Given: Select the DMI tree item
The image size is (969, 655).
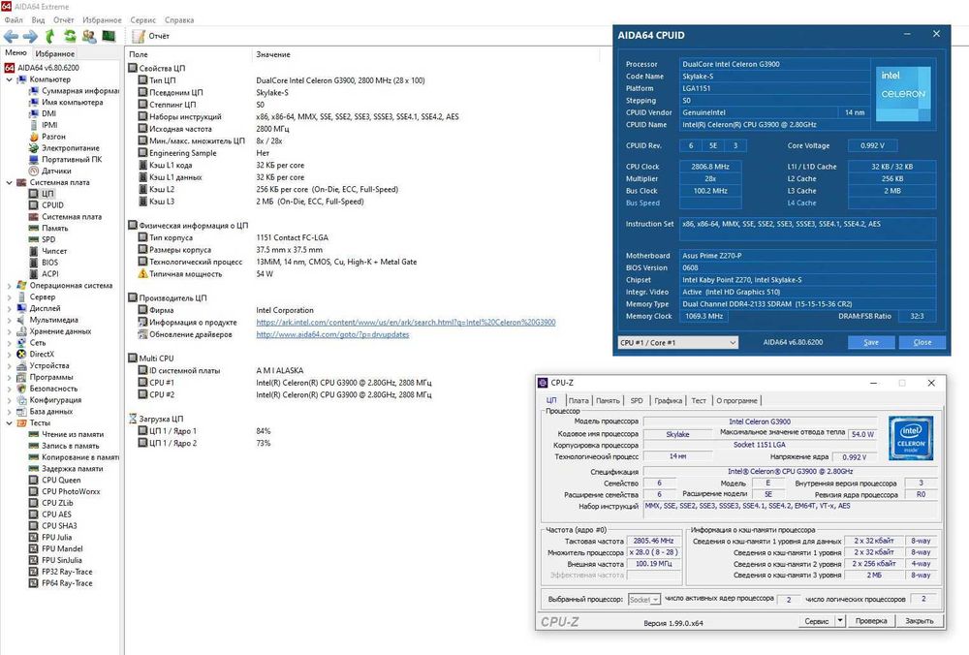Looking at the screenshot, I should click(48, 113).
